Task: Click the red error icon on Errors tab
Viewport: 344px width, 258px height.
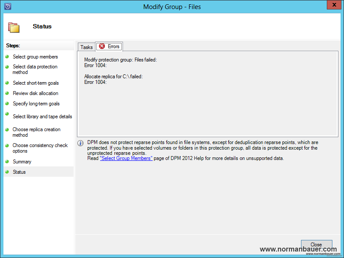Action: (102, 46)
